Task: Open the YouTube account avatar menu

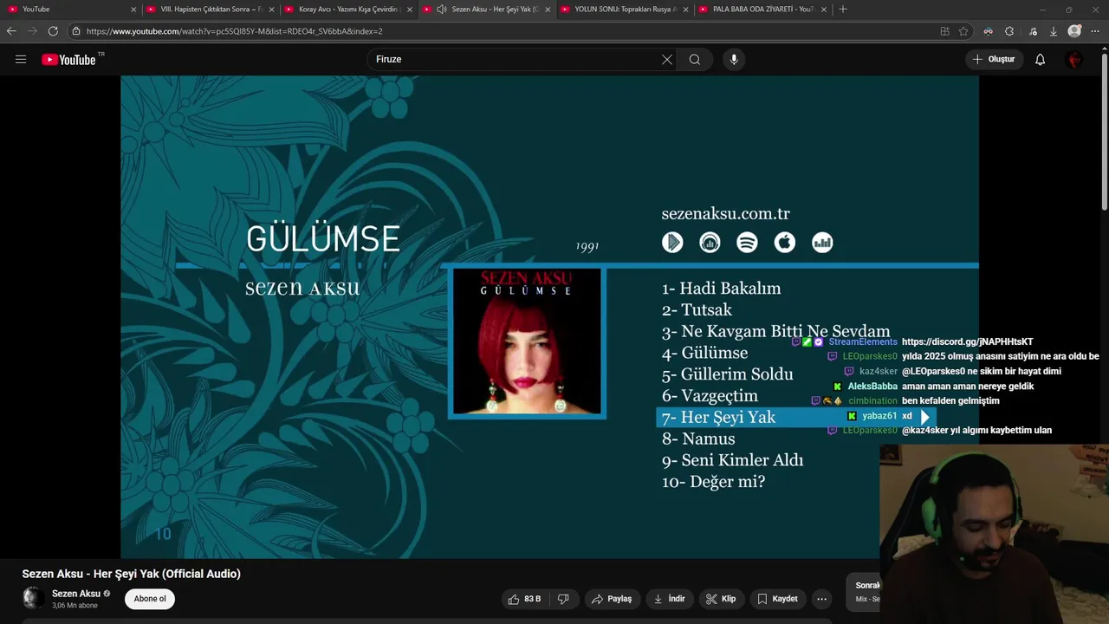Action: pos(1074,59)
